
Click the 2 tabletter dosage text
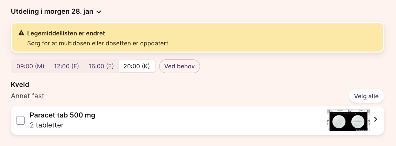coord(47,125)
